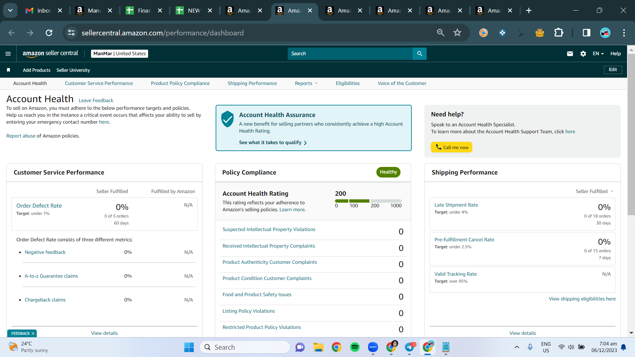Open A-to-z Guarantee claims link
Viewport: 635px width, 357px height.
pyautogui.click(x=51, y=276)
